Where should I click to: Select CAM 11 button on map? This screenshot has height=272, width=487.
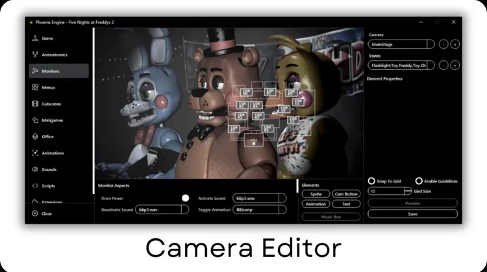point(298,102)
